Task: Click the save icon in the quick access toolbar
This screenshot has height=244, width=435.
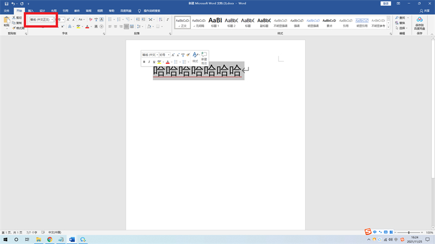Action: [x=6, y=3]
